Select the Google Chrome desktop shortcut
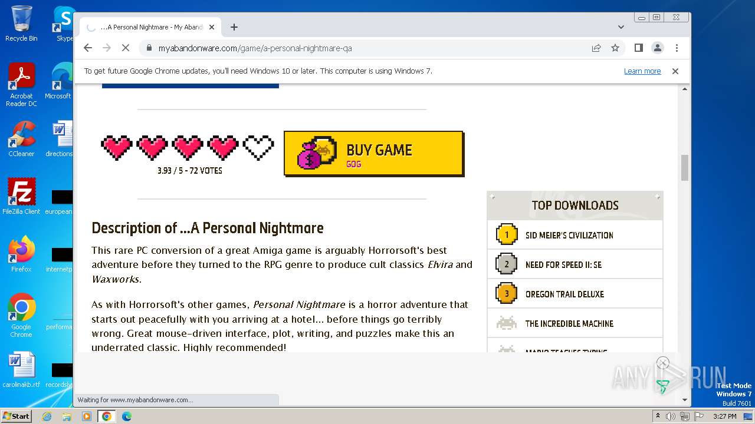The height and width of the screenshot is (424, 755). 21,316
